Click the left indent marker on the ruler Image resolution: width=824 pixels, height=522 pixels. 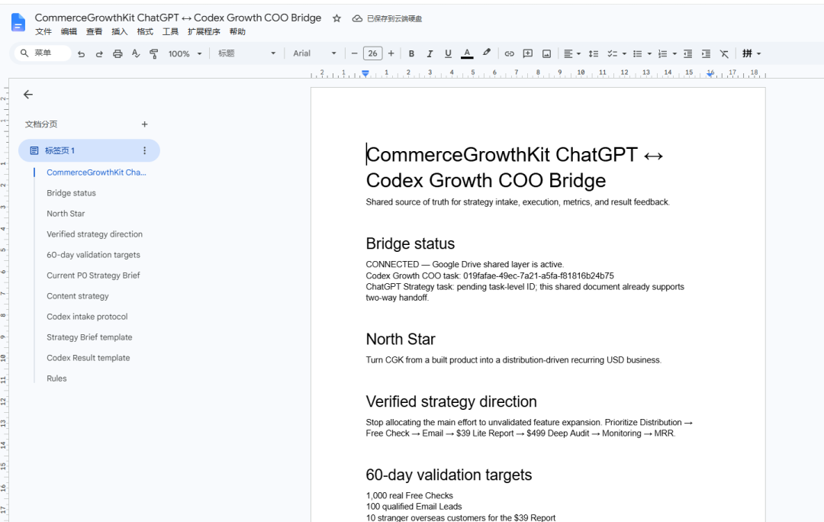tap(365, 74)
